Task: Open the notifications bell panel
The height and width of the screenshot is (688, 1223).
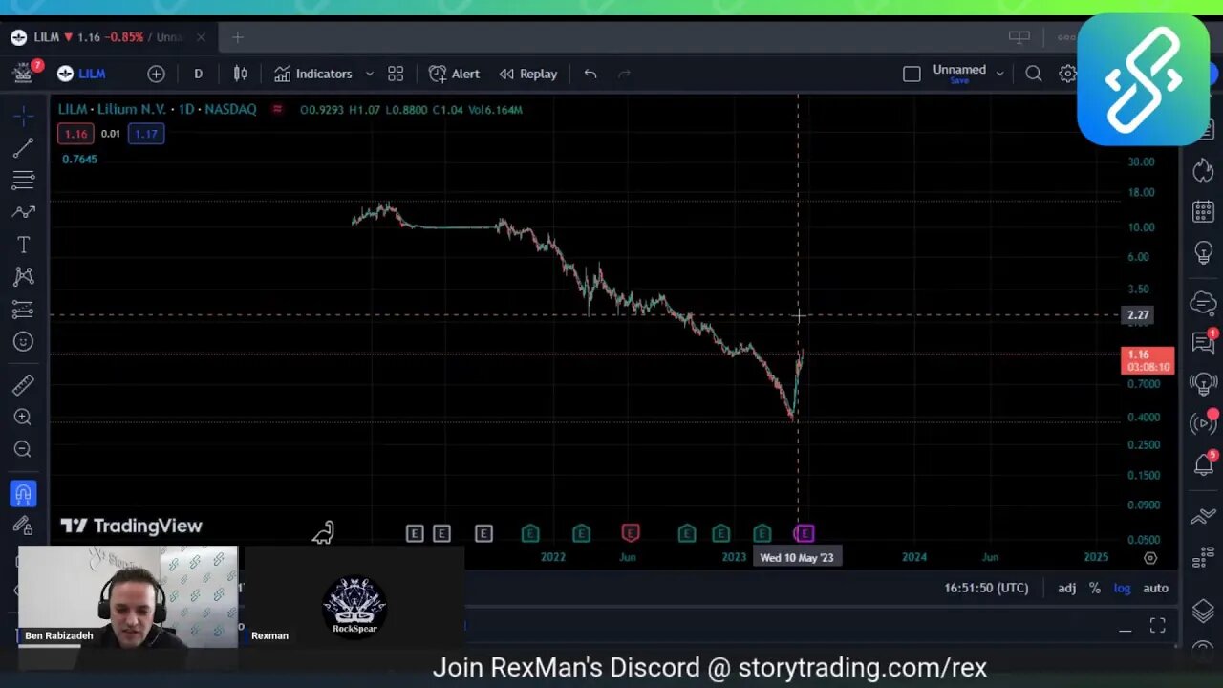Action: [1203, 464]
